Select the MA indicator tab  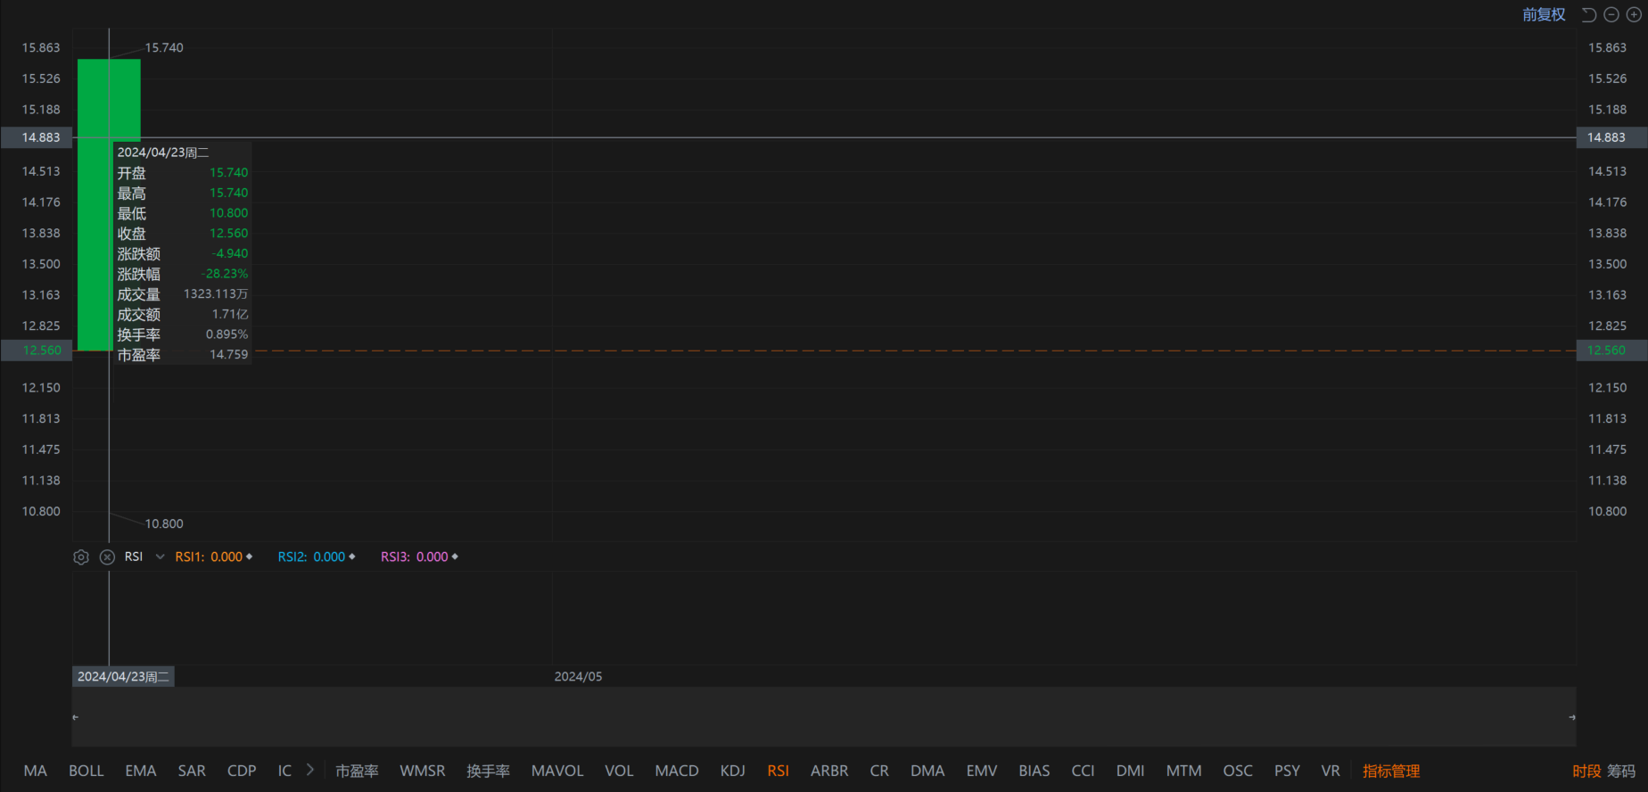coord(36,771)
